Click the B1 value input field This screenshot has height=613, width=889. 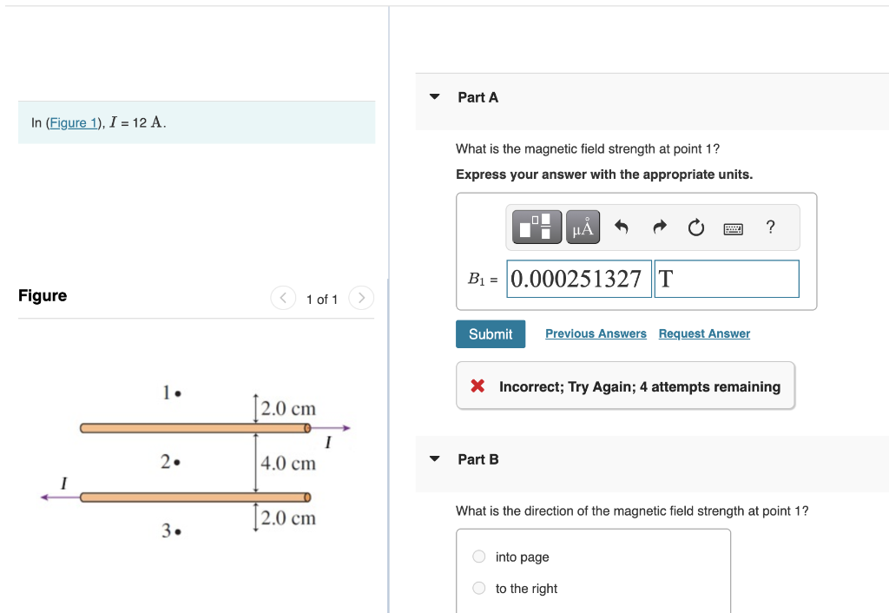579,279
